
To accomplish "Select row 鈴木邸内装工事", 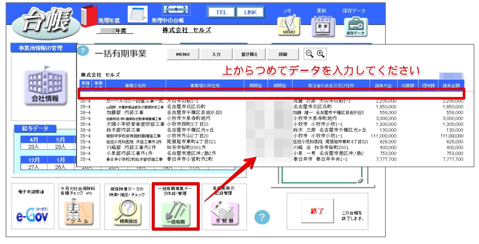I will (x=272, y=130).
